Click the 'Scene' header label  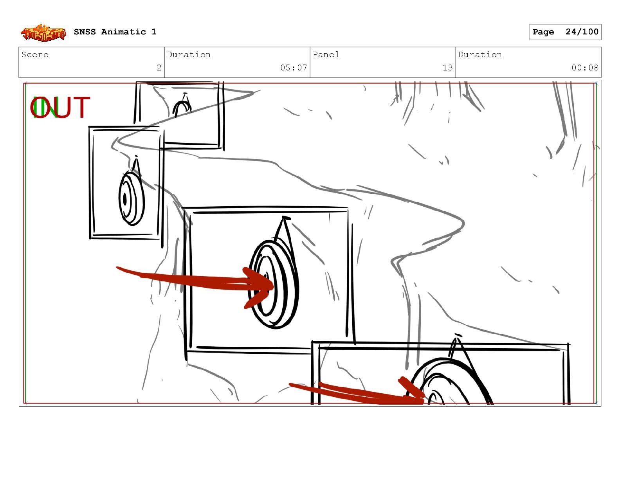tap(35, 54)
